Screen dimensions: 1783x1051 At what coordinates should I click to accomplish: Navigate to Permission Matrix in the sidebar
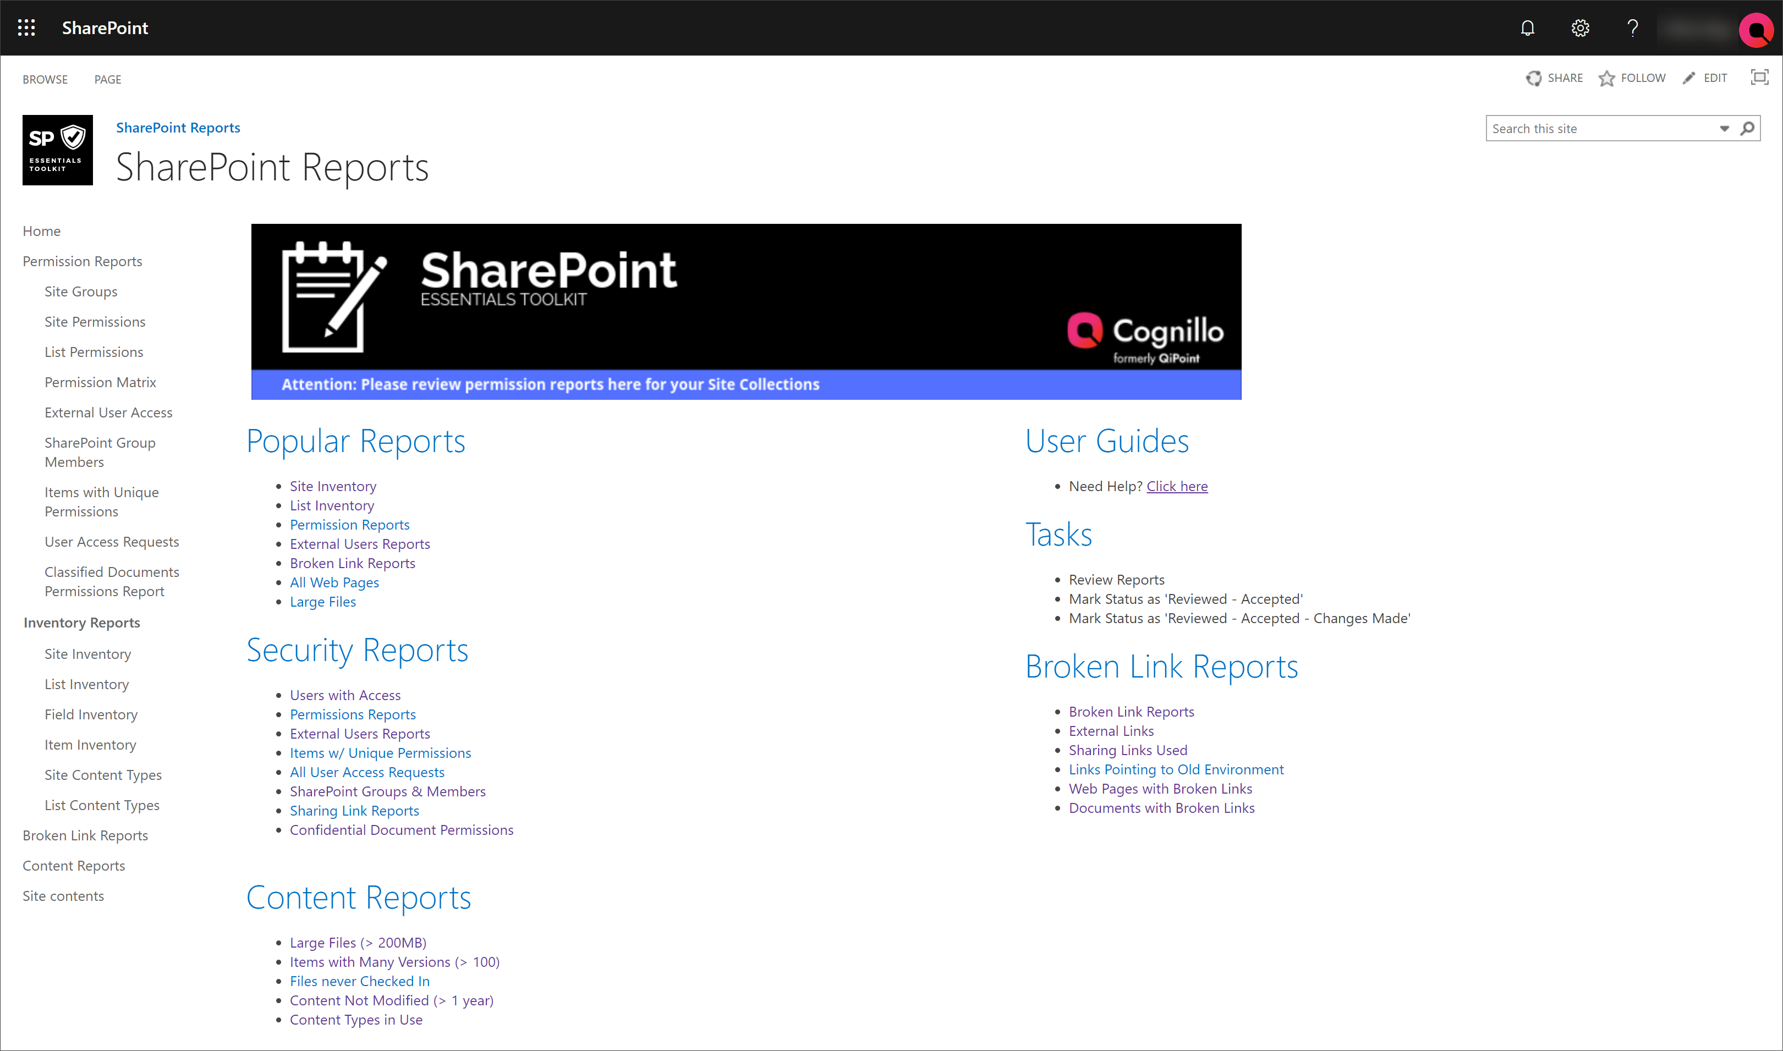tap(100, 382)
